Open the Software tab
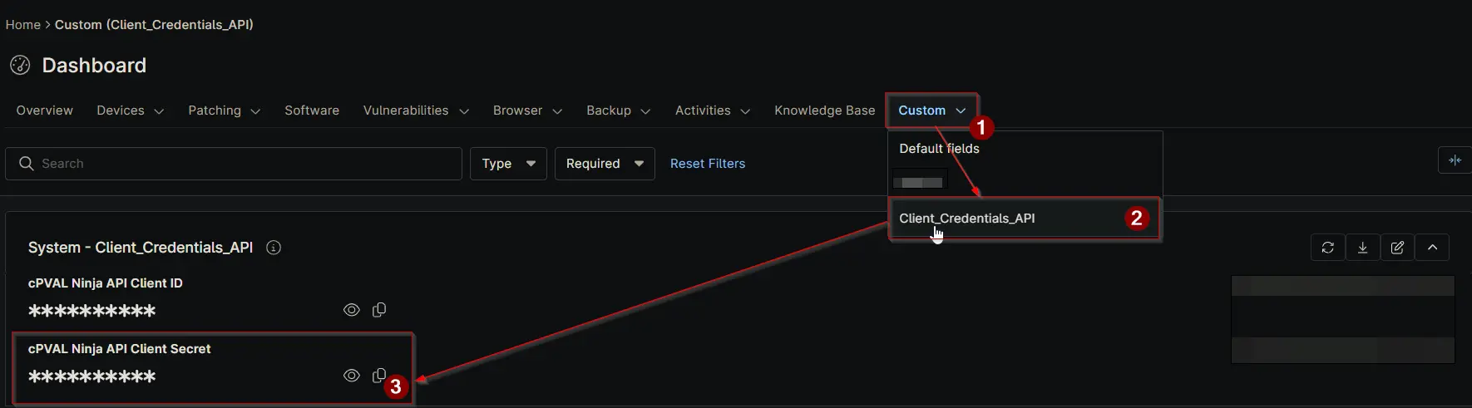The image size is (1472, 408). coord(312,111)
